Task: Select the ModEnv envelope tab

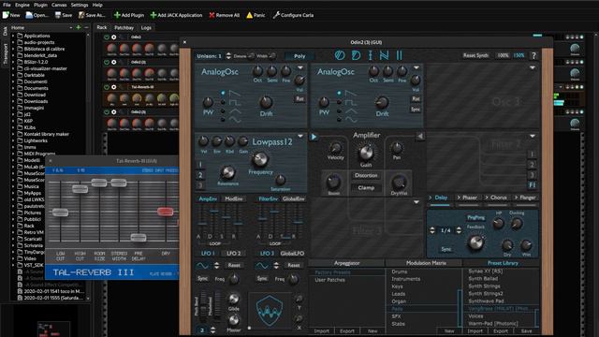Action: [x=233, y=198]
